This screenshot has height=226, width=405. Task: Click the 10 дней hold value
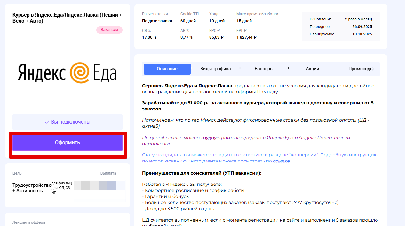(217, 21)
